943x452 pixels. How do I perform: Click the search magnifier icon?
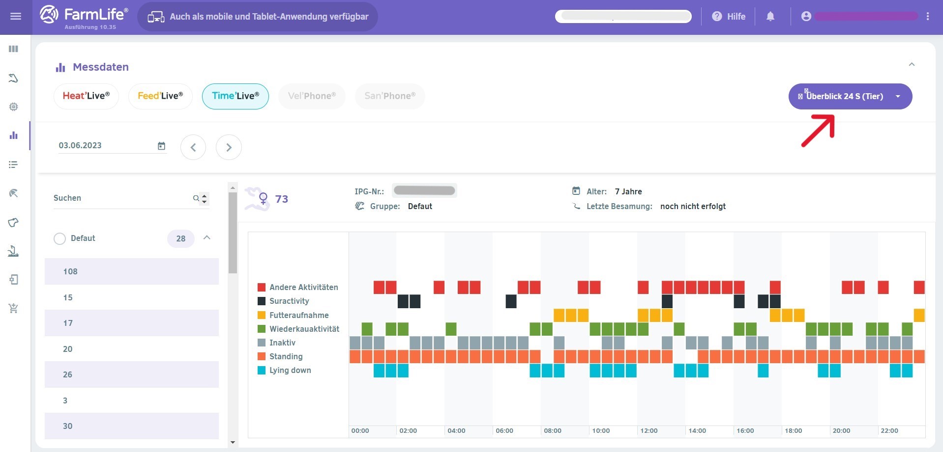pos(196,198)
